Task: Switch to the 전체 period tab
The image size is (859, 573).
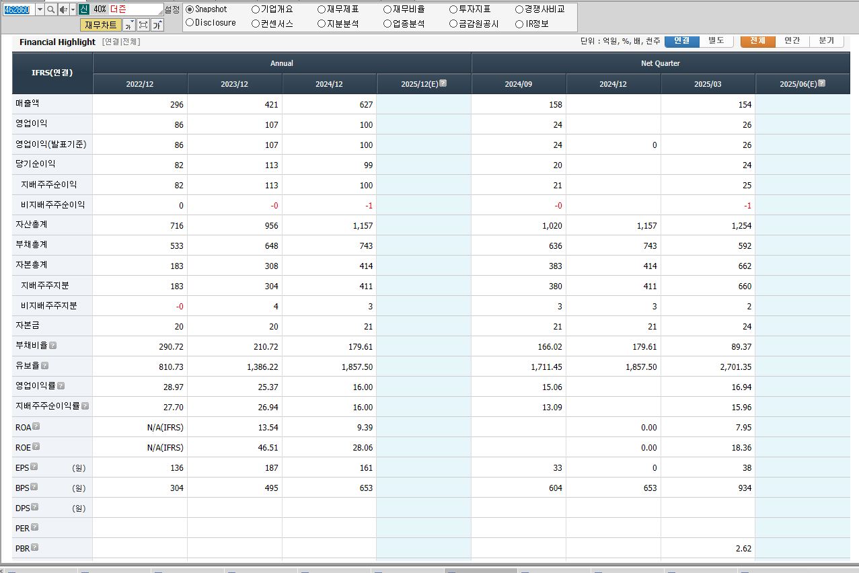Action: [758, 41]
